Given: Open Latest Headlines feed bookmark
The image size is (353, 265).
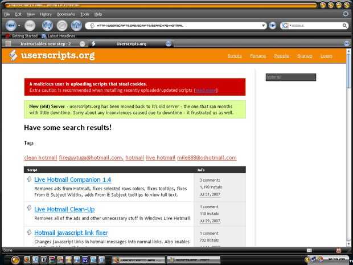Looking at the screenshot, I should (59, 36).
